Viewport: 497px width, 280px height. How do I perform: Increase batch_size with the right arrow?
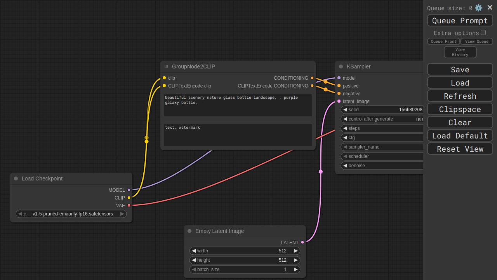pos(295,269)
